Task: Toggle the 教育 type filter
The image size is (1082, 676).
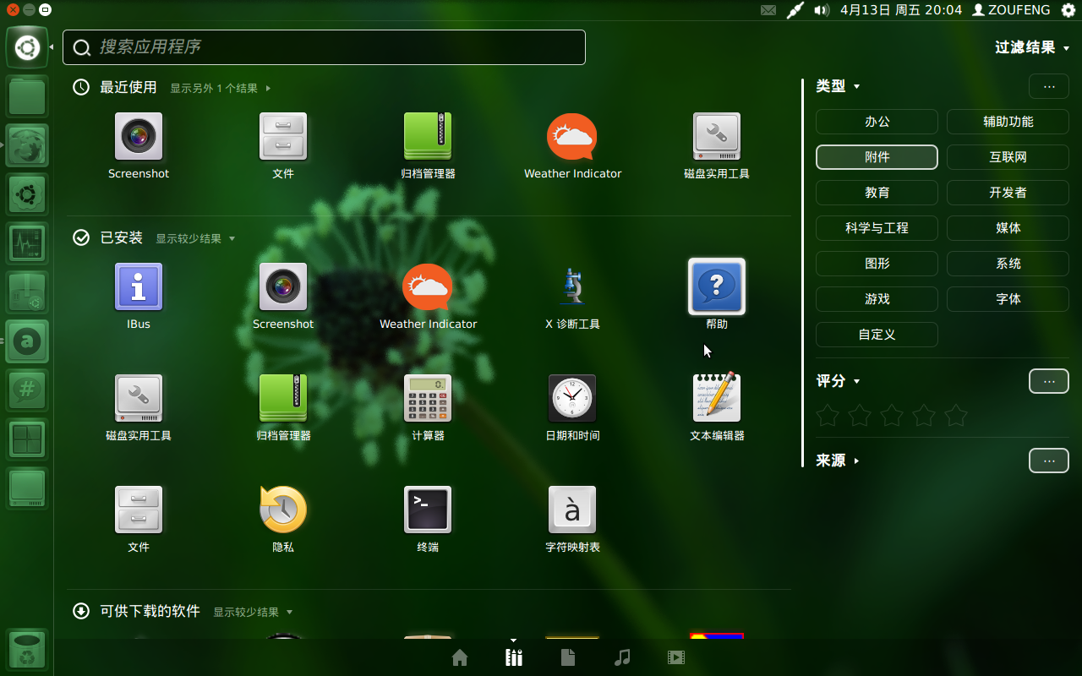Action: (x=877, y=193)
